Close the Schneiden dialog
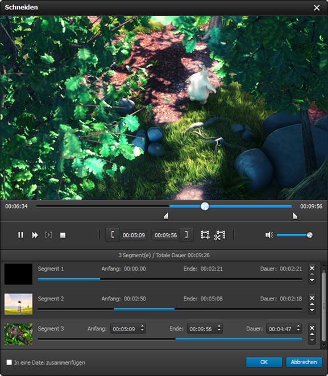Viewport: 328px width, 376px height. tap(317, 7)
